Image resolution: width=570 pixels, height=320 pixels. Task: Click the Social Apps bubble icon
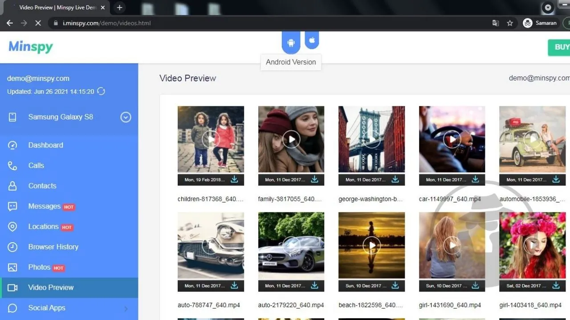pos(12,308)
